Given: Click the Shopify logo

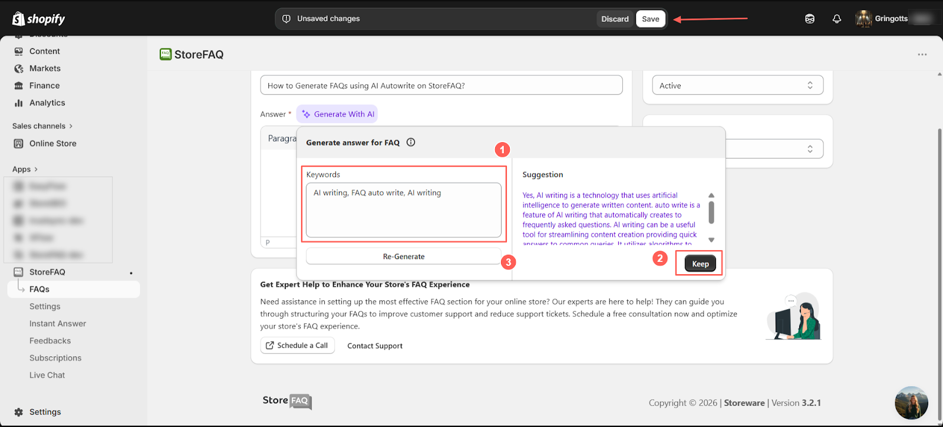Looking at the screenshot, I should tap(39, 19).
